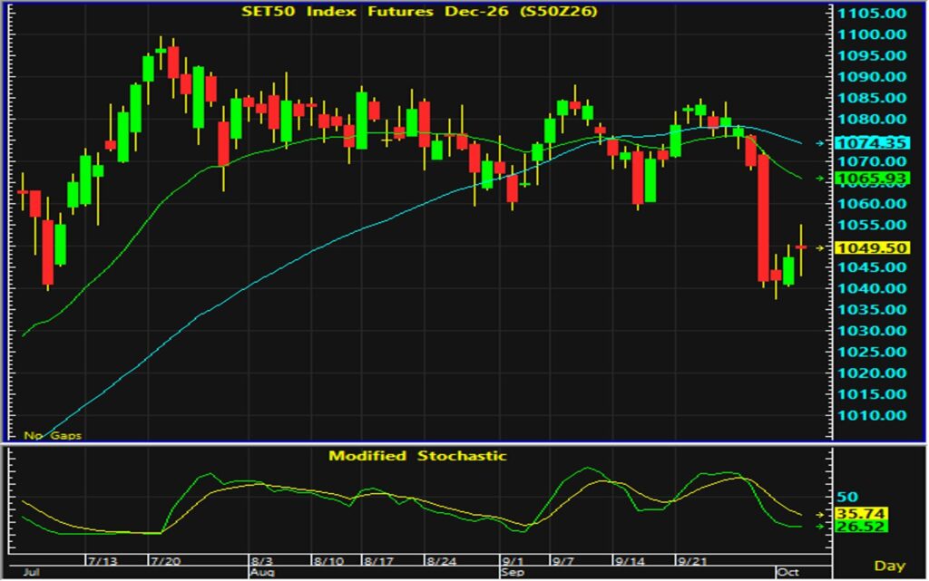Click the 1025.00 price axis label

872,352
